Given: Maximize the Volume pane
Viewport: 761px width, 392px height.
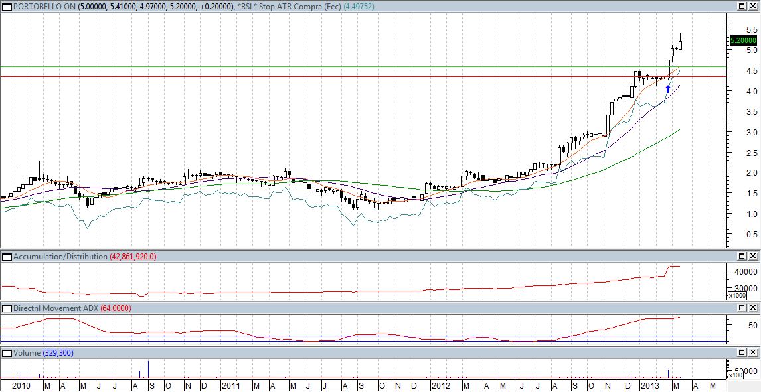Looking at the screenshot, I should click(743, 353).
